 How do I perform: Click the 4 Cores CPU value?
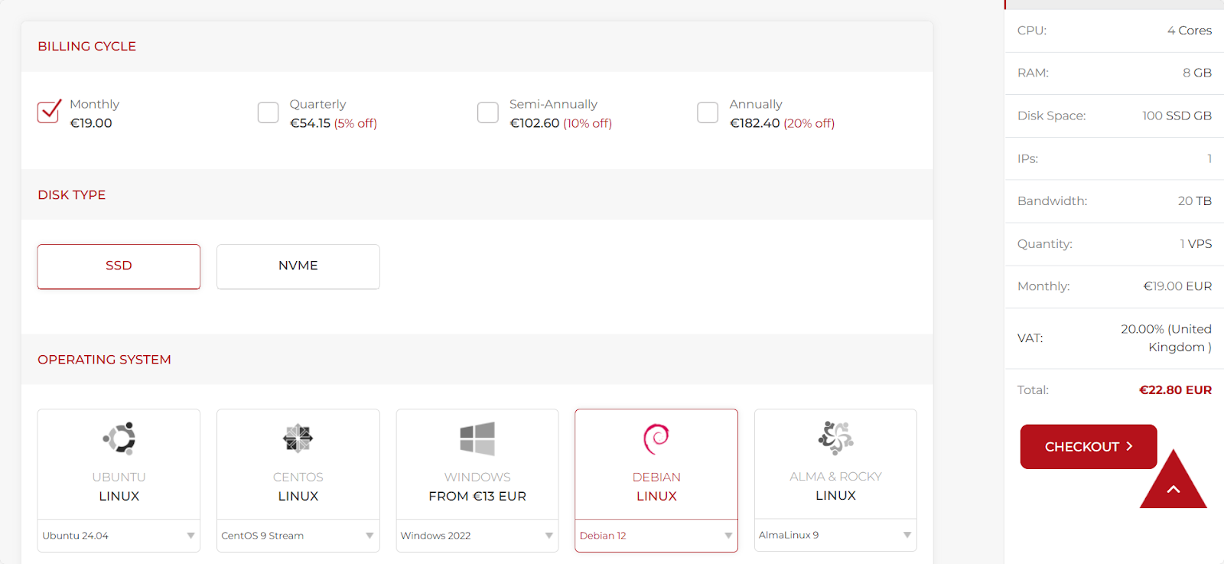(x=1190, y=31)
